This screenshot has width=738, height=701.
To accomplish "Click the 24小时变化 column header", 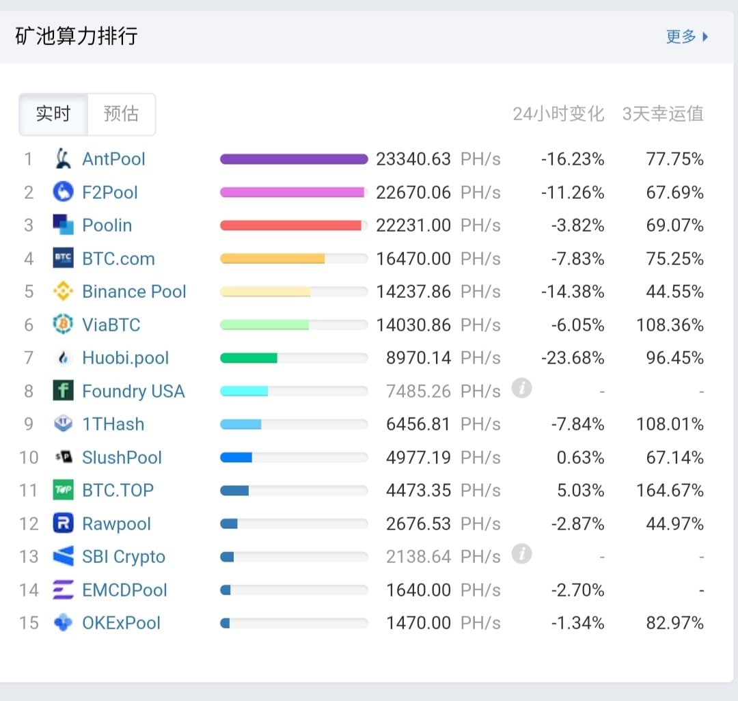I will (558, 113).
